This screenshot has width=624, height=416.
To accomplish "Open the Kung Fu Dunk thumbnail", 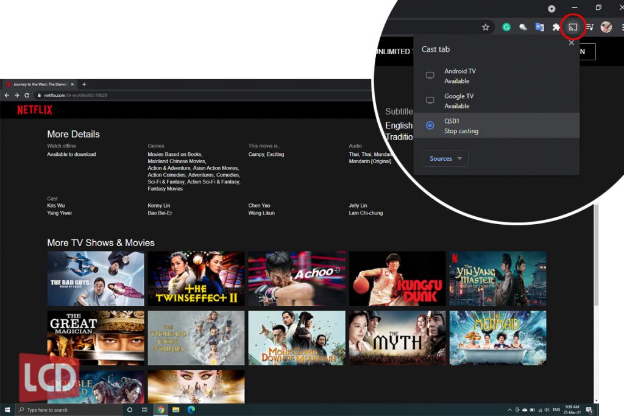I will pyautogui.click(x=397, y=278).
